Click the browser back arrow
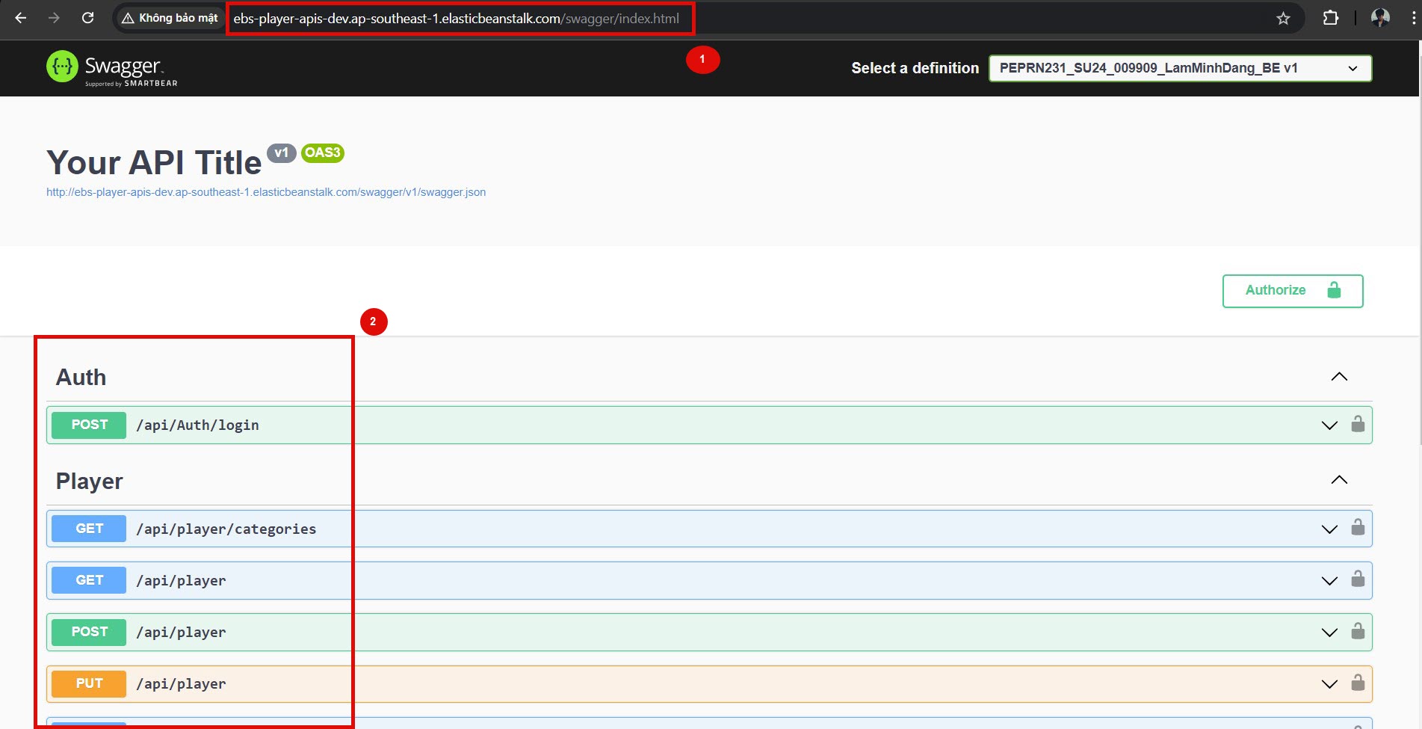The image size is (1422, 729). point(21,18)
